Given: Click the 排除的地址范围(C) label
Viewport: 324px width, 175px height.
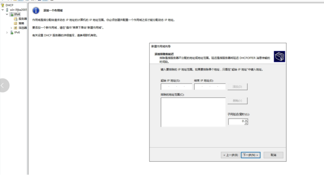Looking at the screenshot, I should tap(172, 94).
